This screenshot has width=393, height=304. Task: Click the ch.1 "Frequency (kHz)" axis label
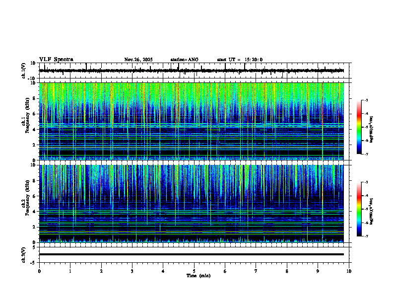click(27, 114)
